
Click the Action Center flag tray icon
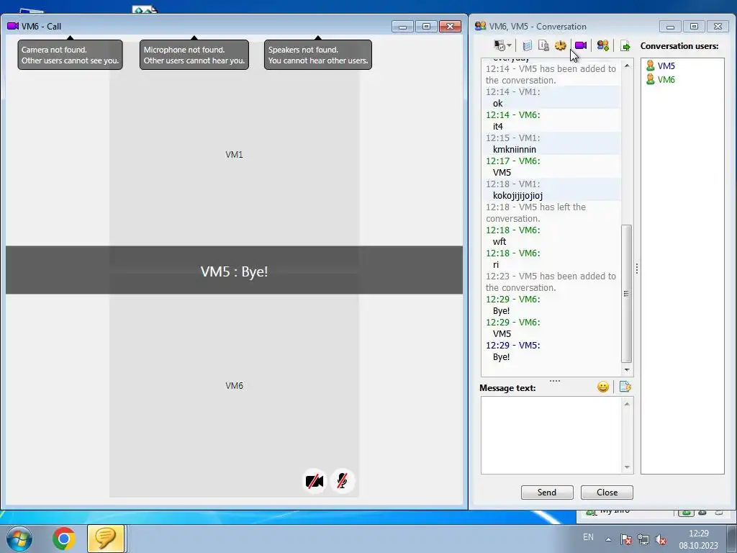coord(625,539)
